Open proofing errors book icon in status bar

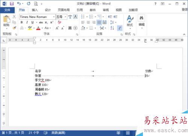click(45, 133)
